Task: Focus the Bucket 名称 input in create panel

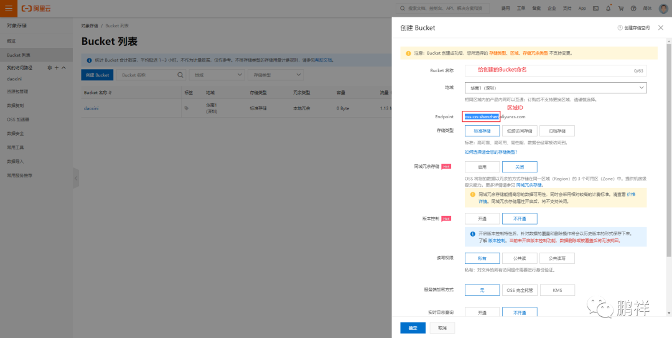Action: (x=556, y=70)
